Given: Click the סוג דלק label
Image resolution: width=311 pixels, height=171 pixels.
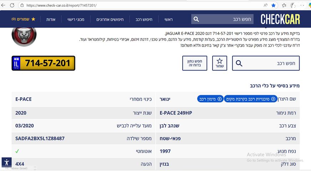Looking at the screenshot, I should (289, 164).
